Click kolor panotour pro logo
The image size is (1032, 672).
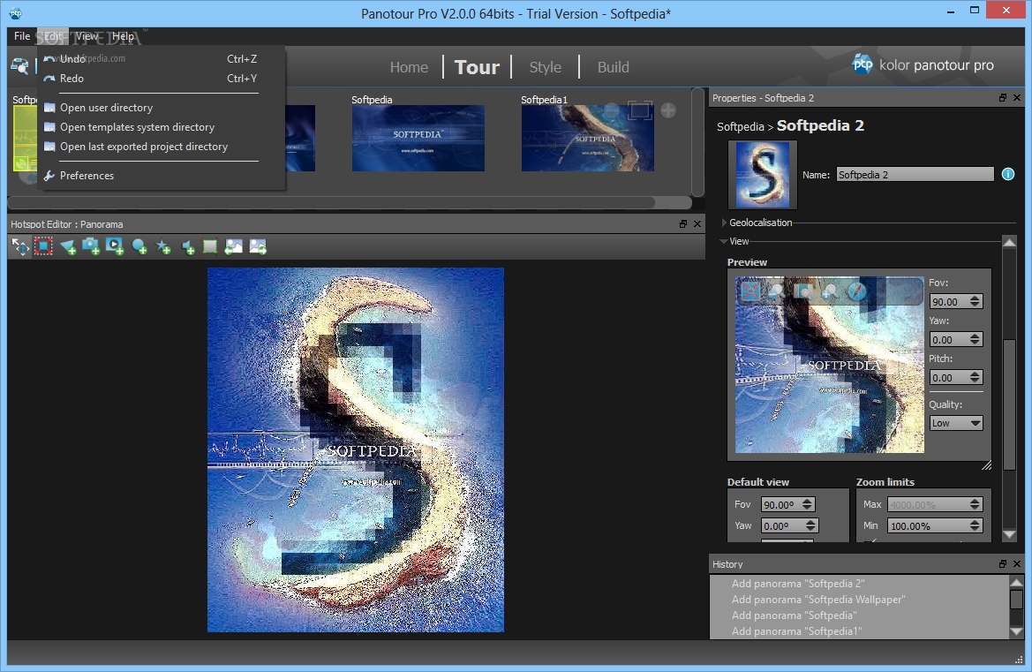click(923, 64)
